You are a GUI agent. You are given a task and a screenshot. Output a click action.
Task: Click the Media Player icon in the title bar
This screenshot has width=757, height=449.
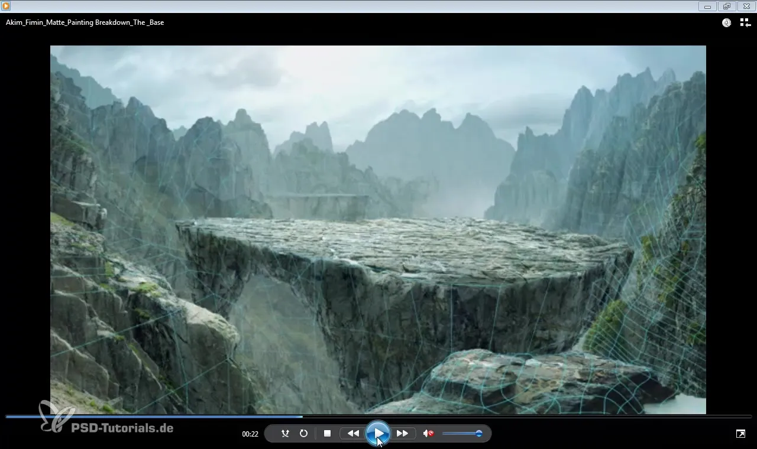tap(6, 6)
